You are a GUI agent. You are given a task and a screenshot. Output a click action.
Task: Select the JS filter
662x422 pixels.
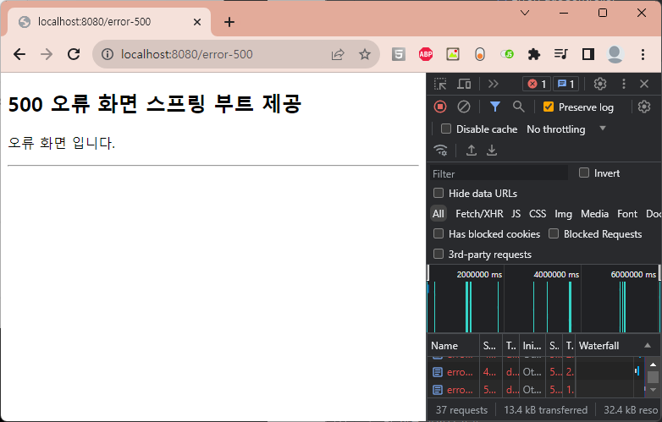tap(516, 214)
